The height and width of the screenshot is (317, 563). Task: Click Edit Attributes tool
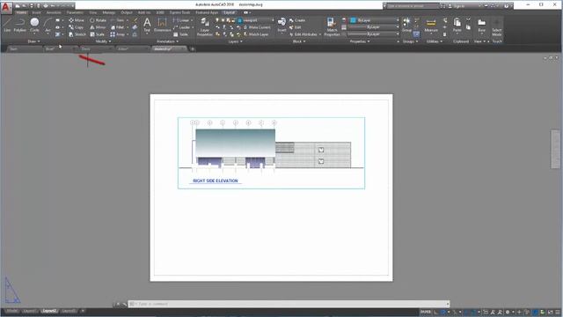(303, 34)
